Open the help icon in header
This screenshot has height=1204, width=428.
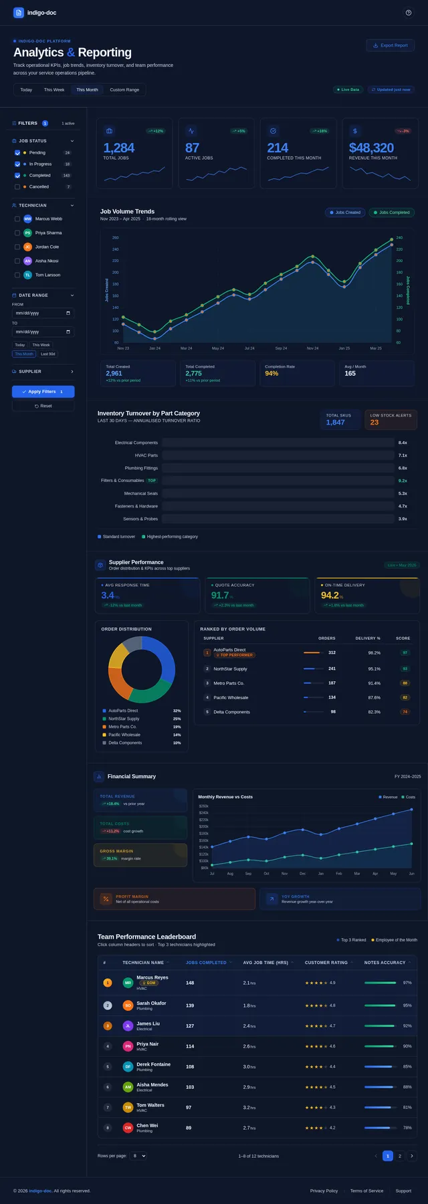click(x=409, y=13)
